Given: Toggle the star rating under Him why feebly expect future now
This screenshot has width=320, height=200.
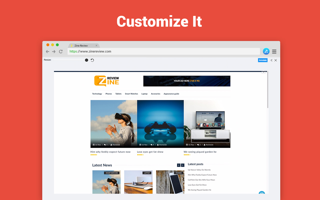Looking at the screenshot, I should point(94,154).
